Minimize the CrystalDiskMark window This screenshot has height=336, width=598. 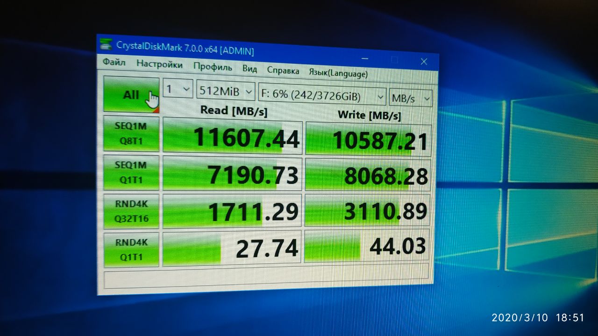tap(365, 58)
